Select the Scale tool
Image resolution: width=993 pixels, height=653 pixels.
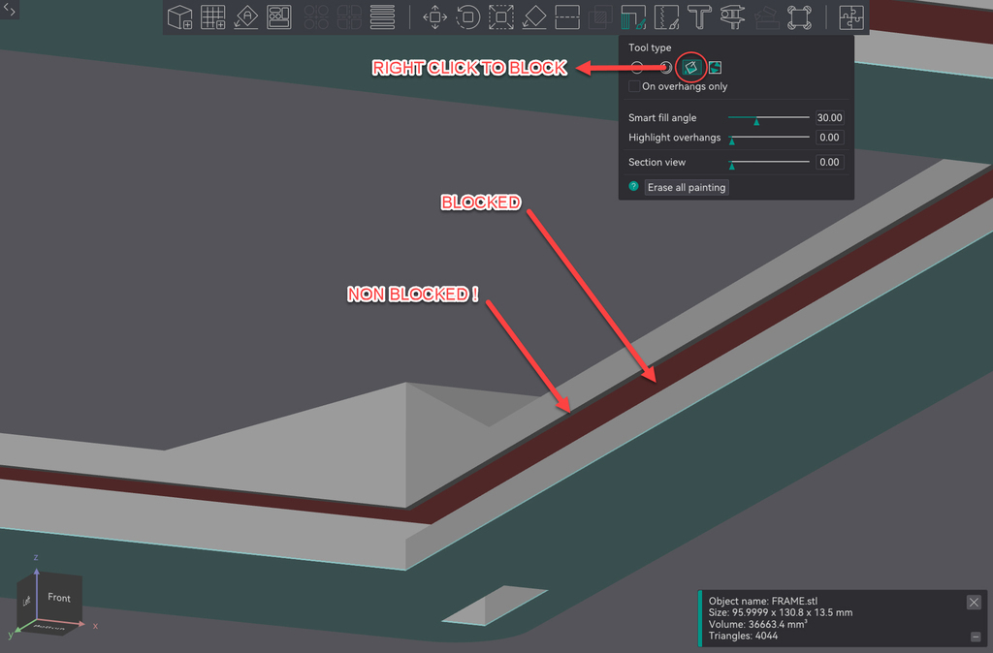[501, 17]
